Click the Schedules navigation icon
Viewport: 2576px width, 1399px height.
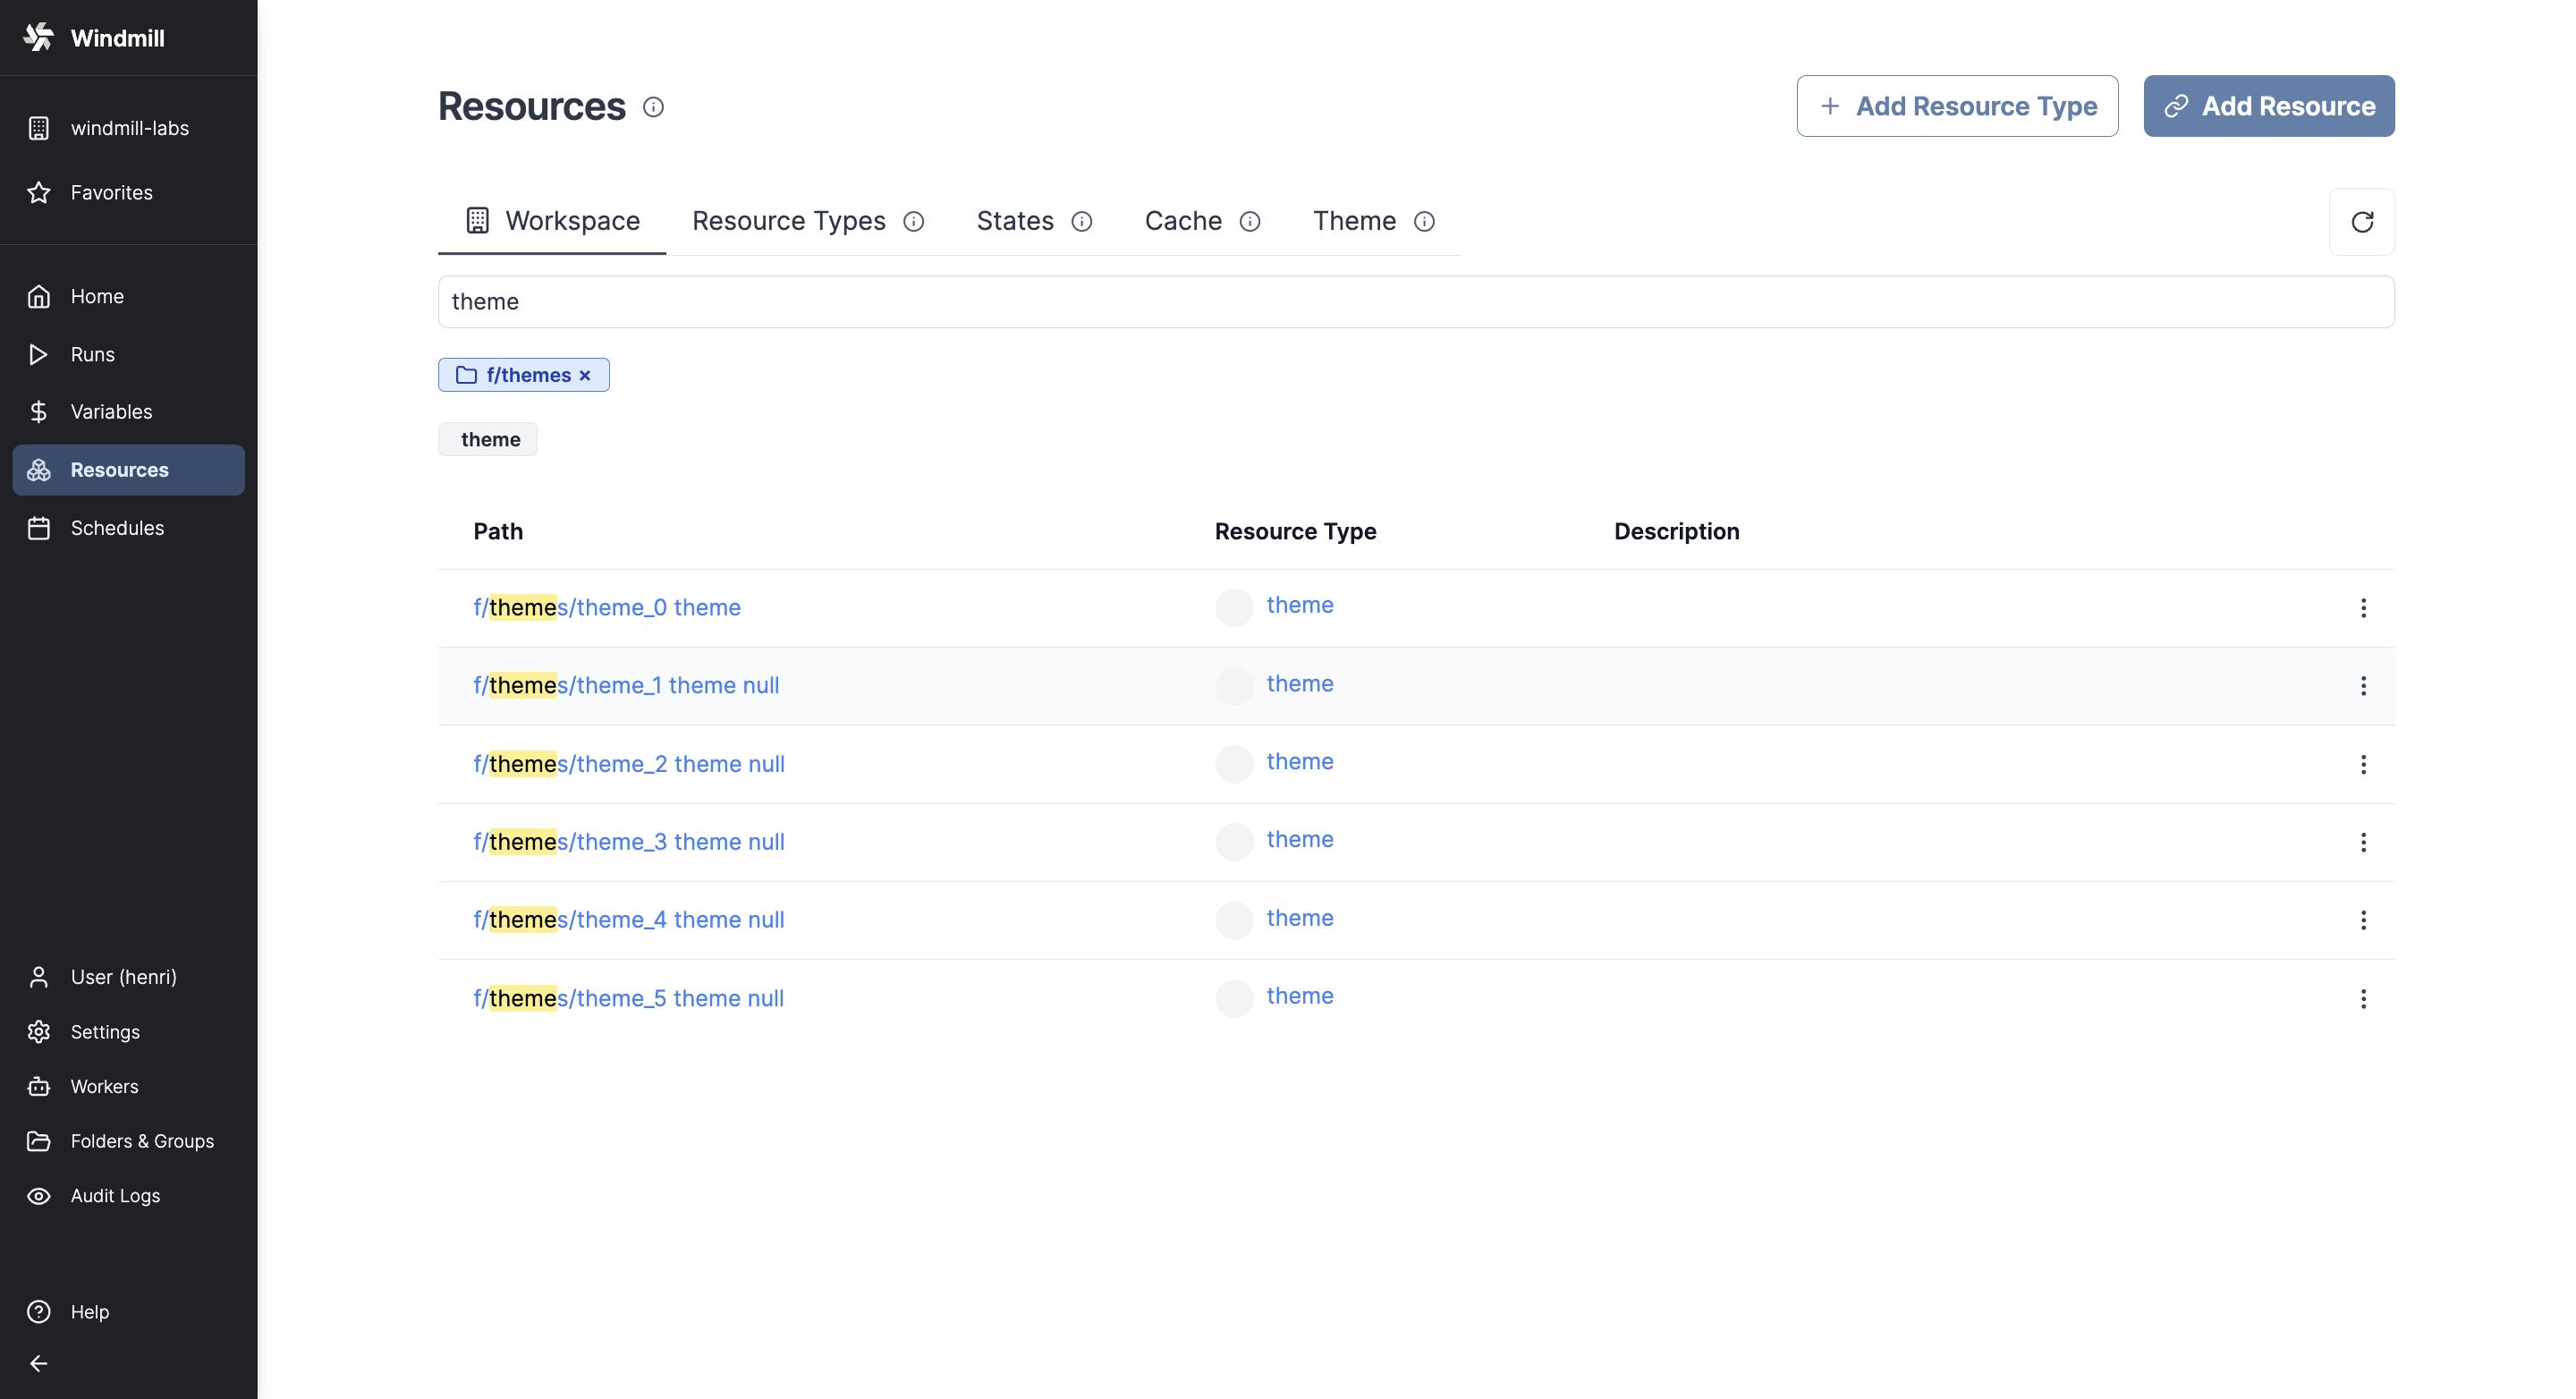coord(43,527)
